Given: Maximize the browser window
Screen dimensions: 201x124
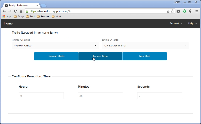Looking at the screenshot, I should point(189,2).
